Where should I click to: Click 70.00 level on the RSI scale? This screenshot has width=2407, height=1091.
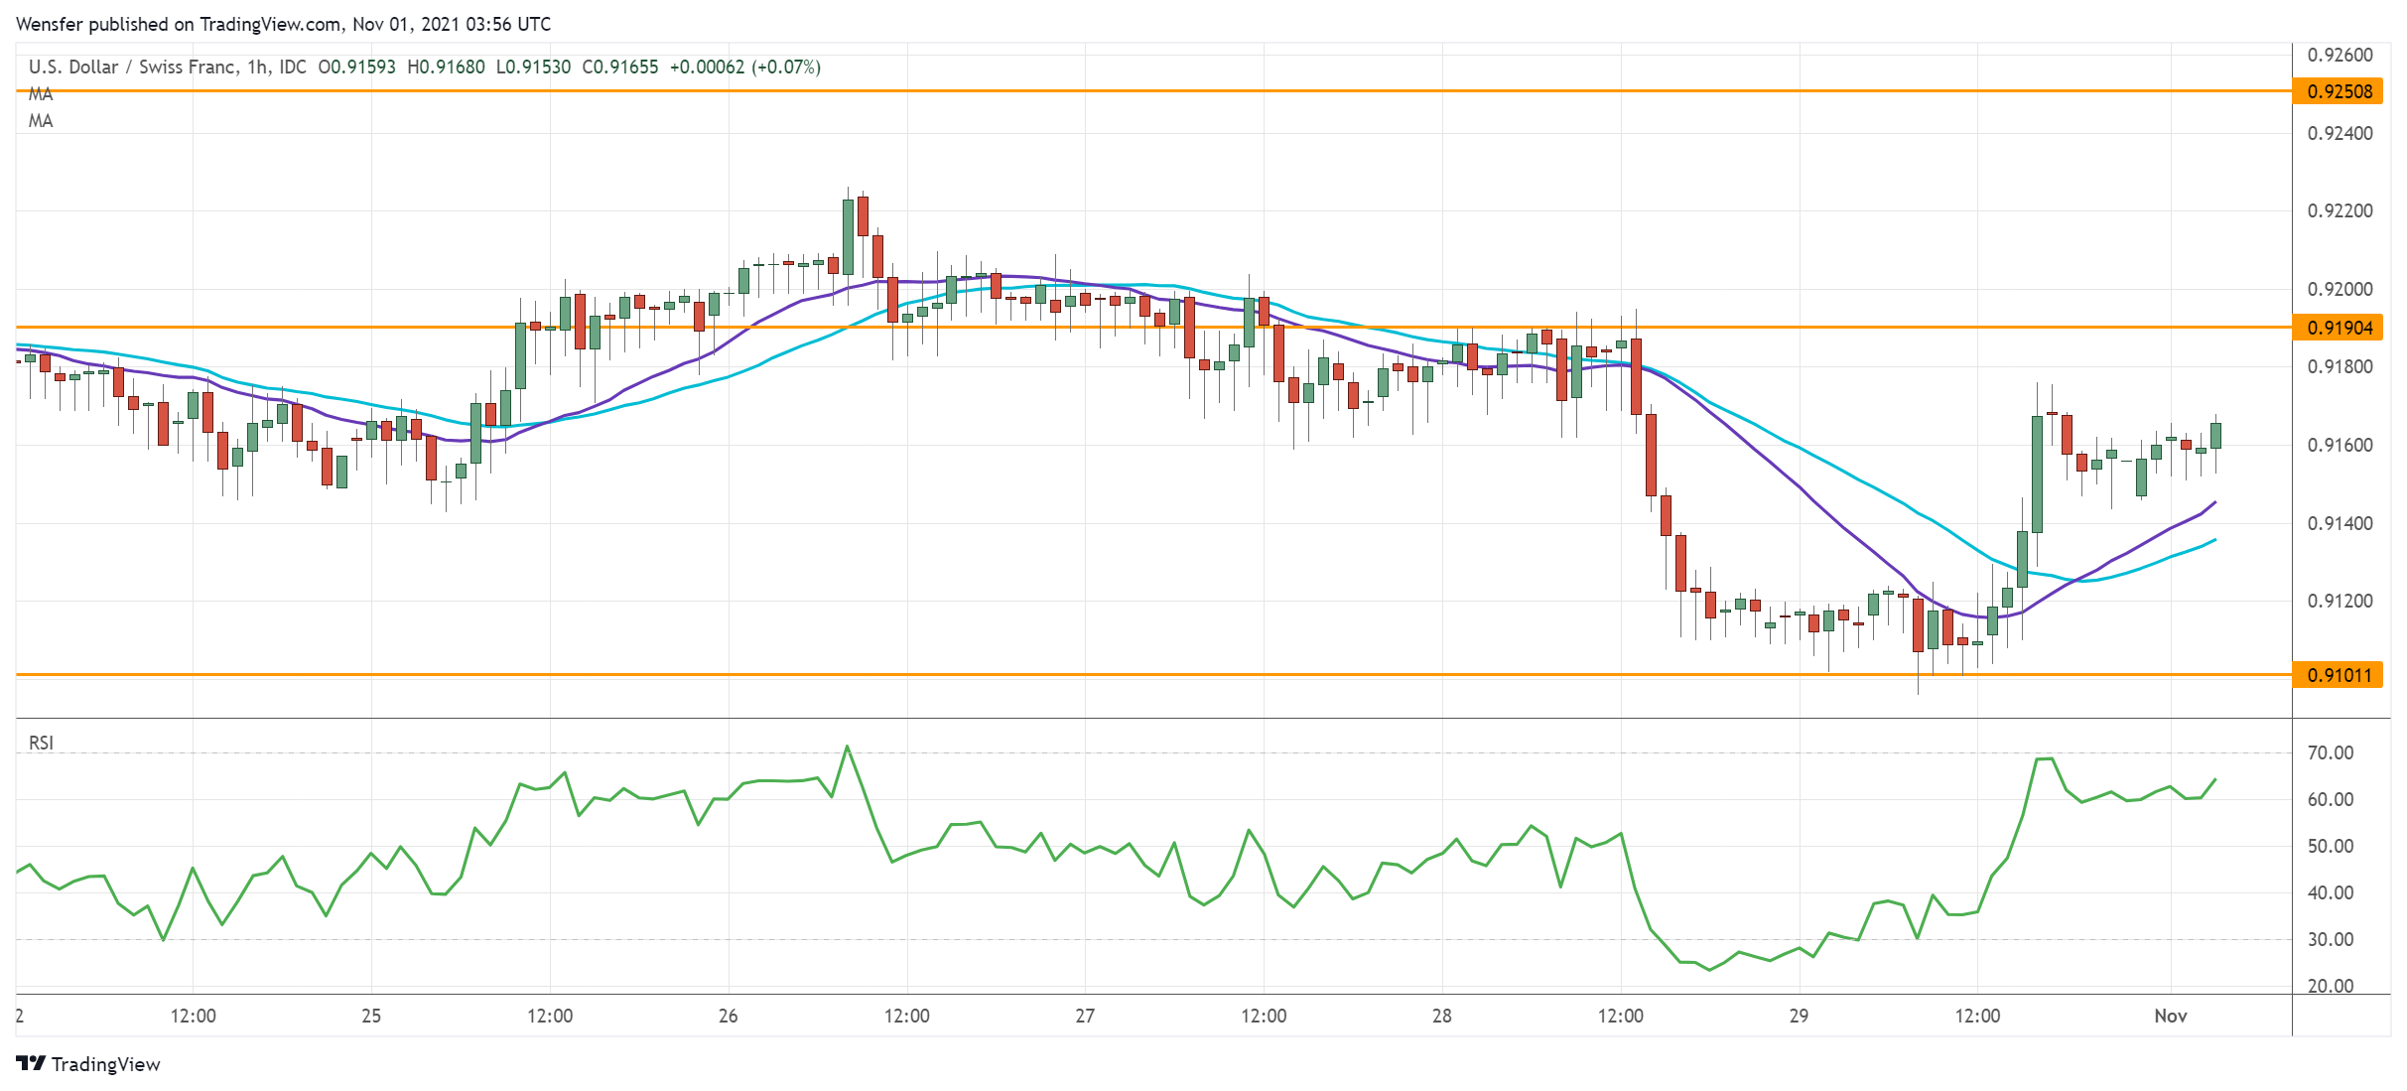point(2330,752)
